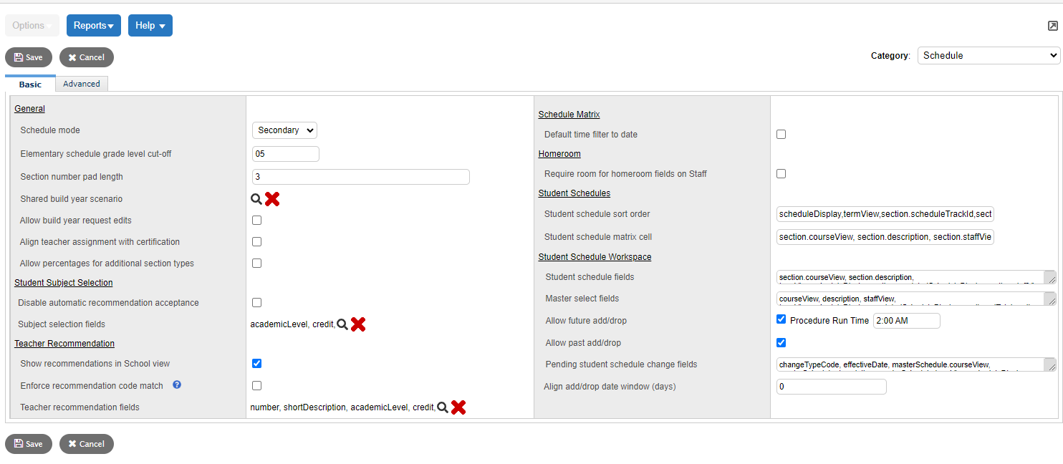Switch to the Advanced tab
This screenshot has height=464, width=1063.
pos(81,83)
